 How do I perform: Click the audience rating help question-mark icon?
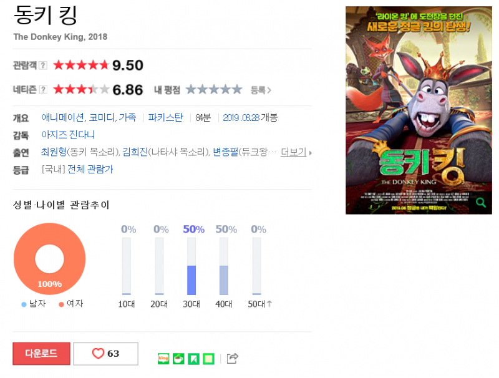point(43,65)
